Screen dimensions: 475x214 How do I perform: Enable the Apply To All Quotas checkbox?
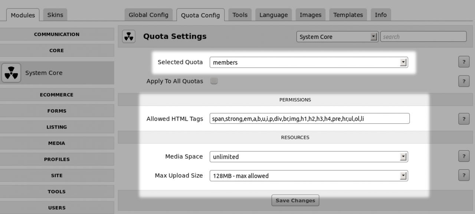tap(214, 81)
